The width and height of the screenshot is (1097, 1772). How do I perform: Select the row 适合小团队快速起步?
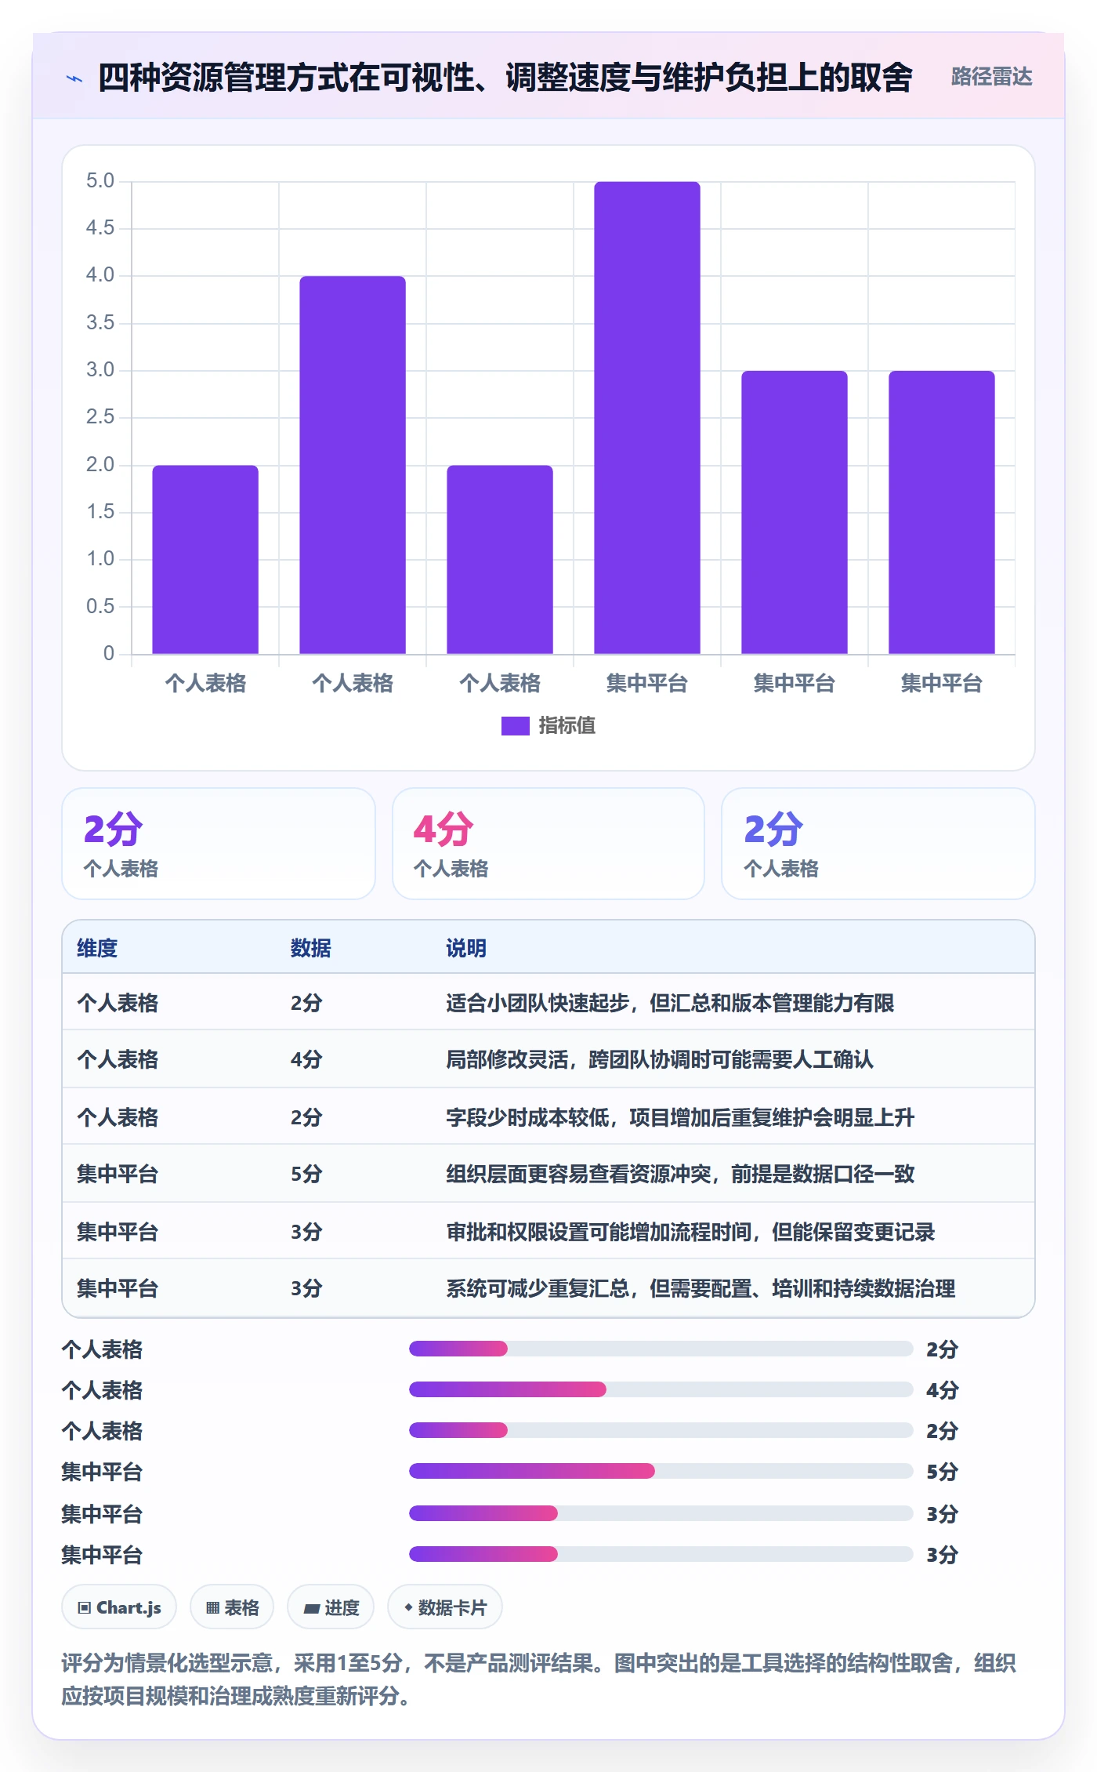[548, 1002]
